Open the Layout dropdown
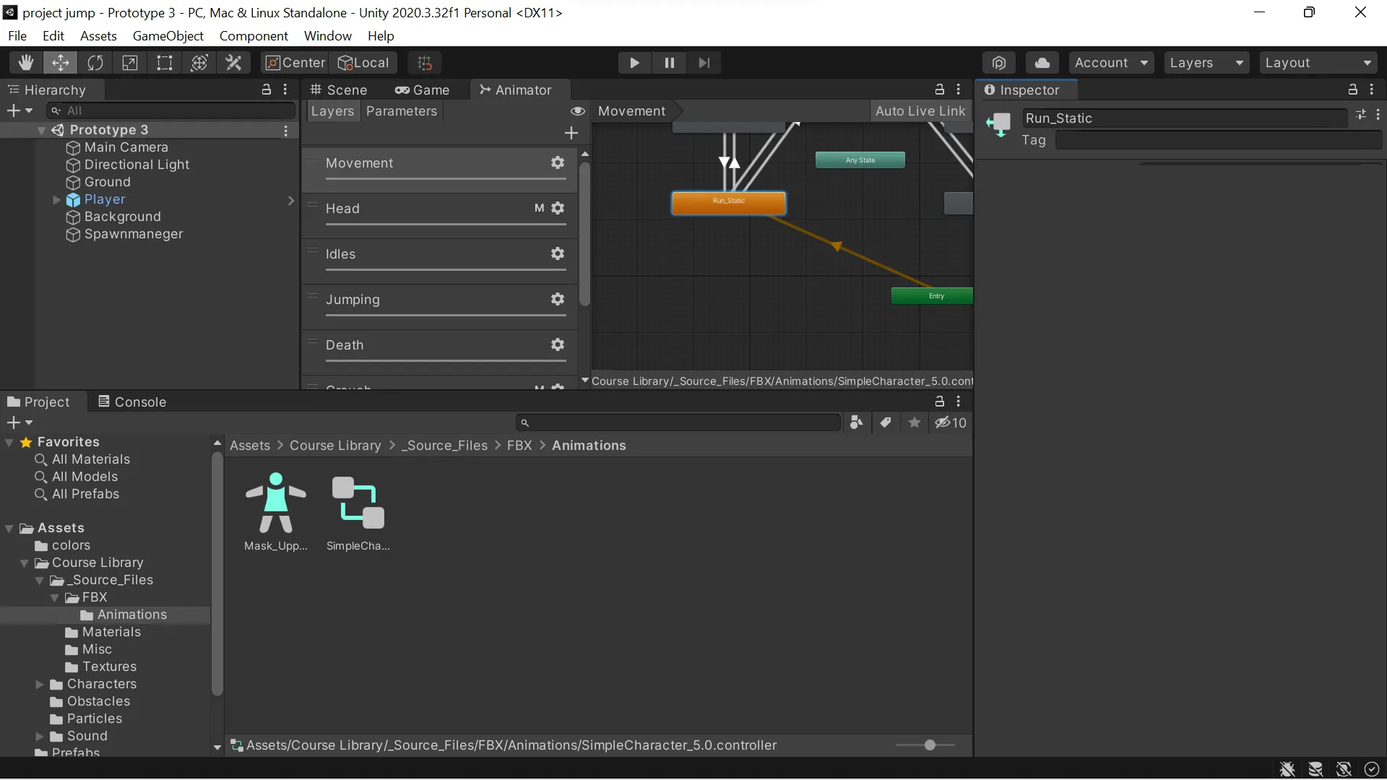The width and height of the screenshot is (1387, 780). [1318, 63]
